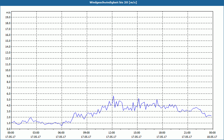Viewport: 224px width, 140px height.
Task: Click the date label beneath 12:00
Action: click(x=111, y=137)
